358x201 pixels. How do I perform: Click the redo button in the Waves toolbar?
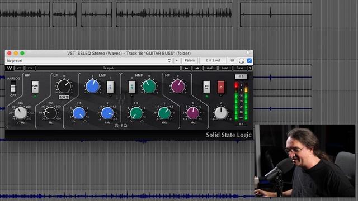pyautogui.click(x=30, y=68)
